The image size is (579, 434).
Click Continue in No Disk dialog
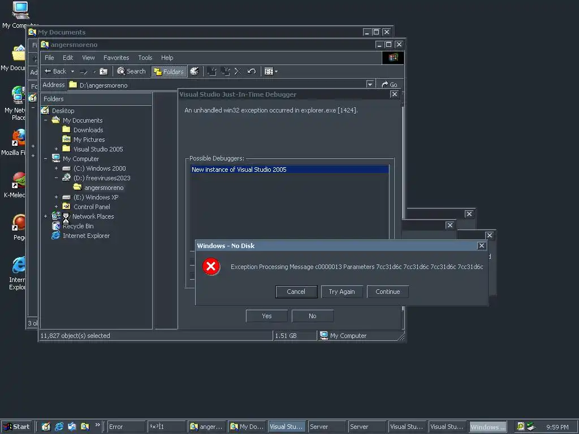388,292
